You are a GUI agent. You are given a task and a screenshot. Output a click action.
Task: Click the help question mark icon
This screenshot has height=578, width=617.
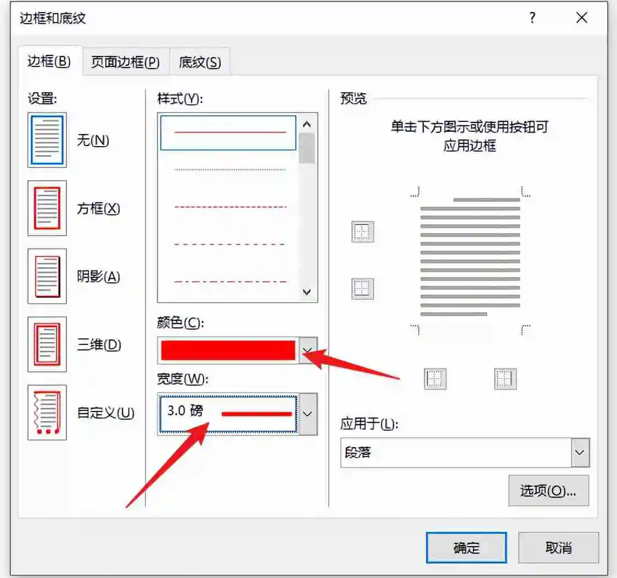[x=532, y=18]
